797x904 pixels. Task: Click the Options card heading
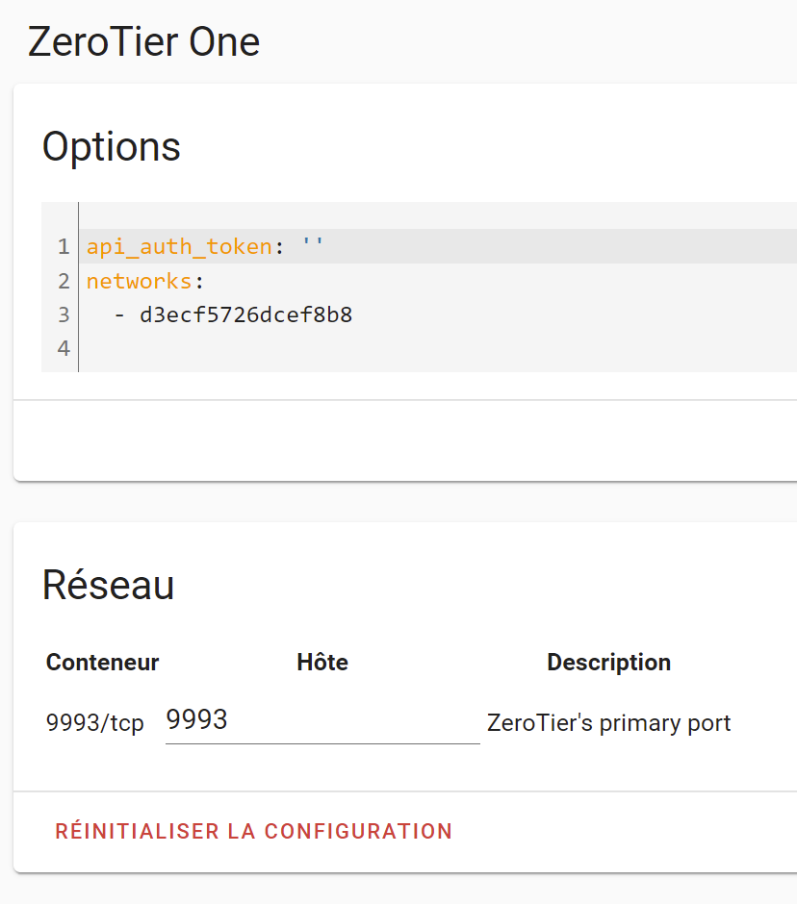pos(112,147)
